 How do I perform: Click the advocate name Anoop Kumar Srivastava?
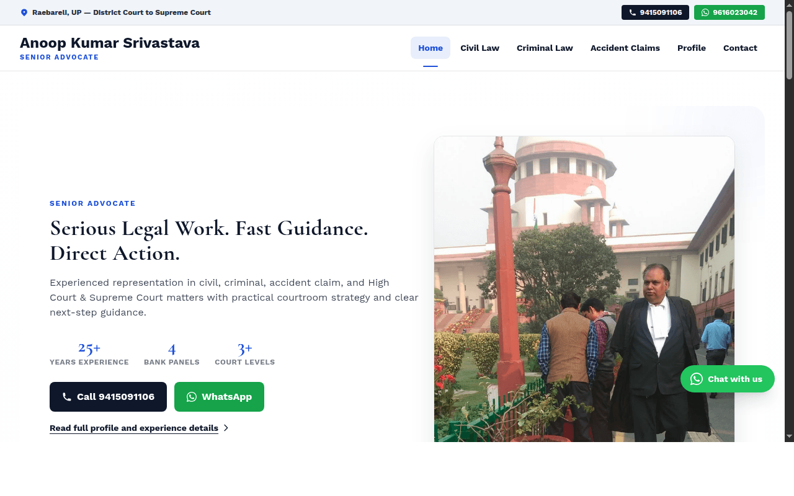[109, 43]
